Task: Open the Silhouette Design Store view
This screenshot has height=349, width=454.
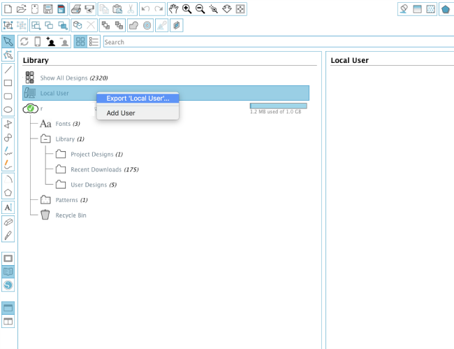Action: (8, 285)
